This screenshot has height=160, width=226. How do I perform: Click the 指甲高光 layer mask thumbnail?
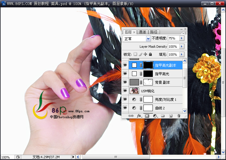pos(148,74)
